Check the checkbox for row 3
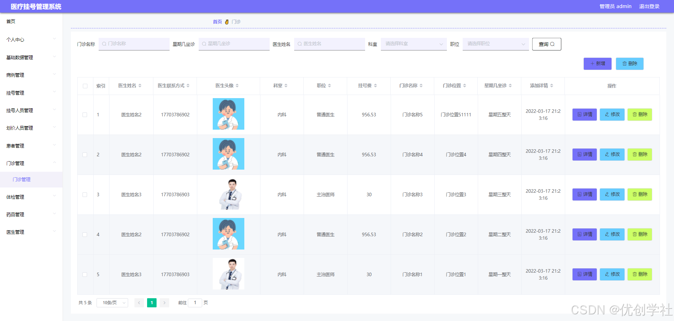The image size is (674, 321). [x=85, y=194]
